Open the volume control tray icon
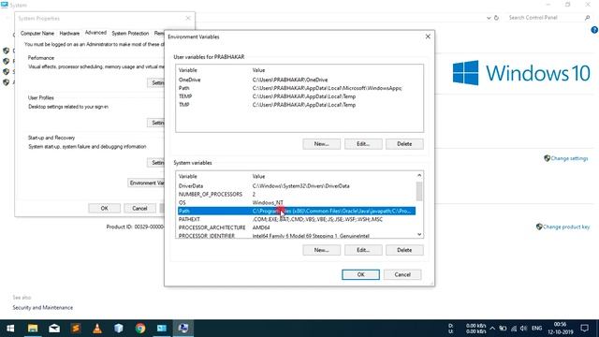 click(x=524, y=329)
